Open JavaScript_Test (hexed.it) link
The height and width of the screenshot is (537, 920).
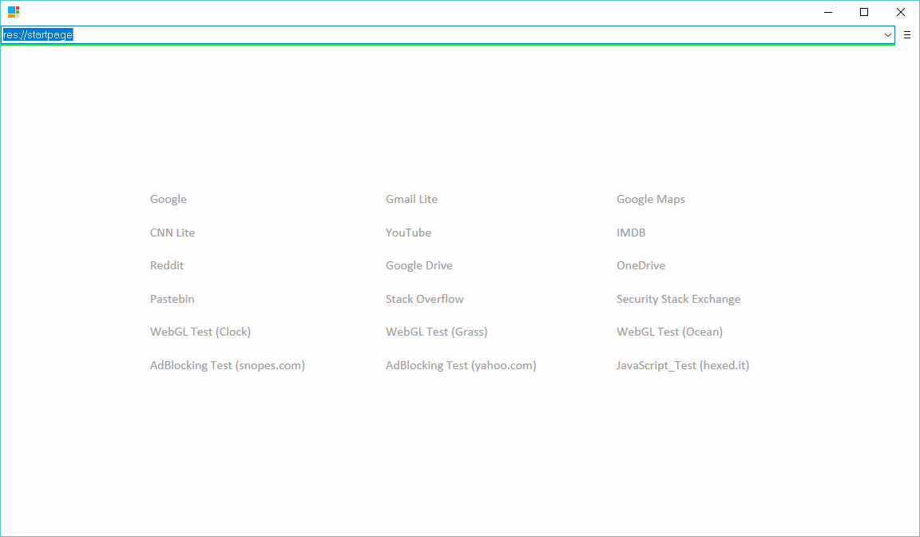[x=682, y=366]
